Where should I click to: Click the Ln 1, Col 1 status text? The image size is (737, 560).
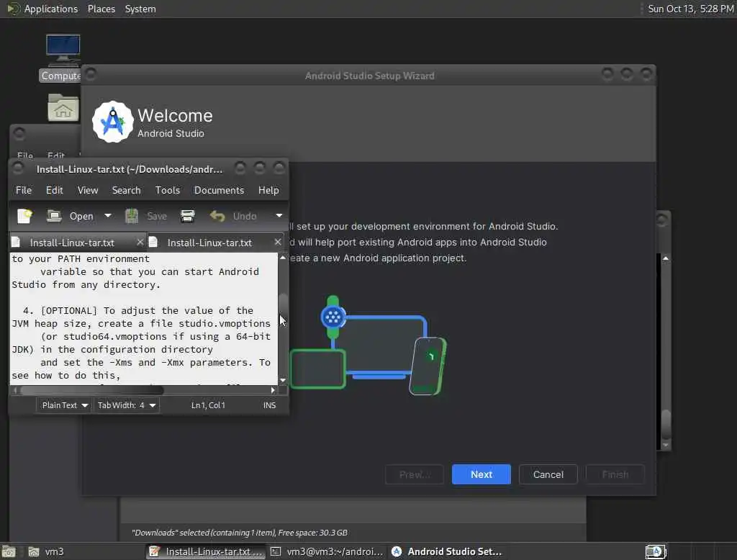pyautogui.click(x=208, y=405)
